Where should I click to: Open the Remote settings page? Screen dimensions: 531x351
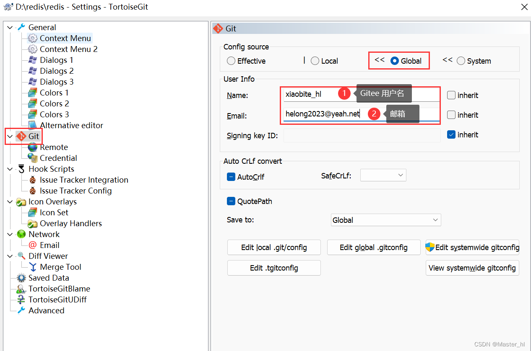[54, 147]
